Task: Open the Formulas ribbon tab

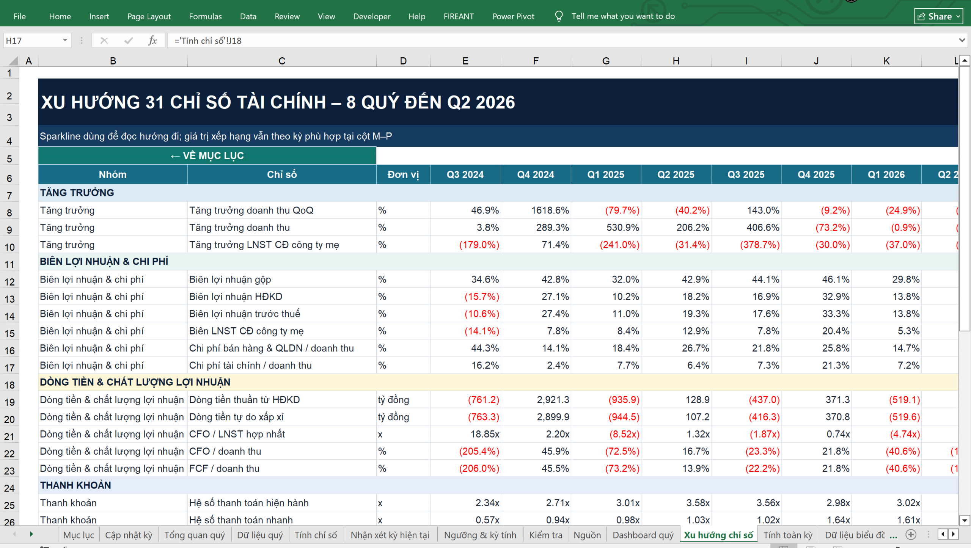Action: [205, 16]
